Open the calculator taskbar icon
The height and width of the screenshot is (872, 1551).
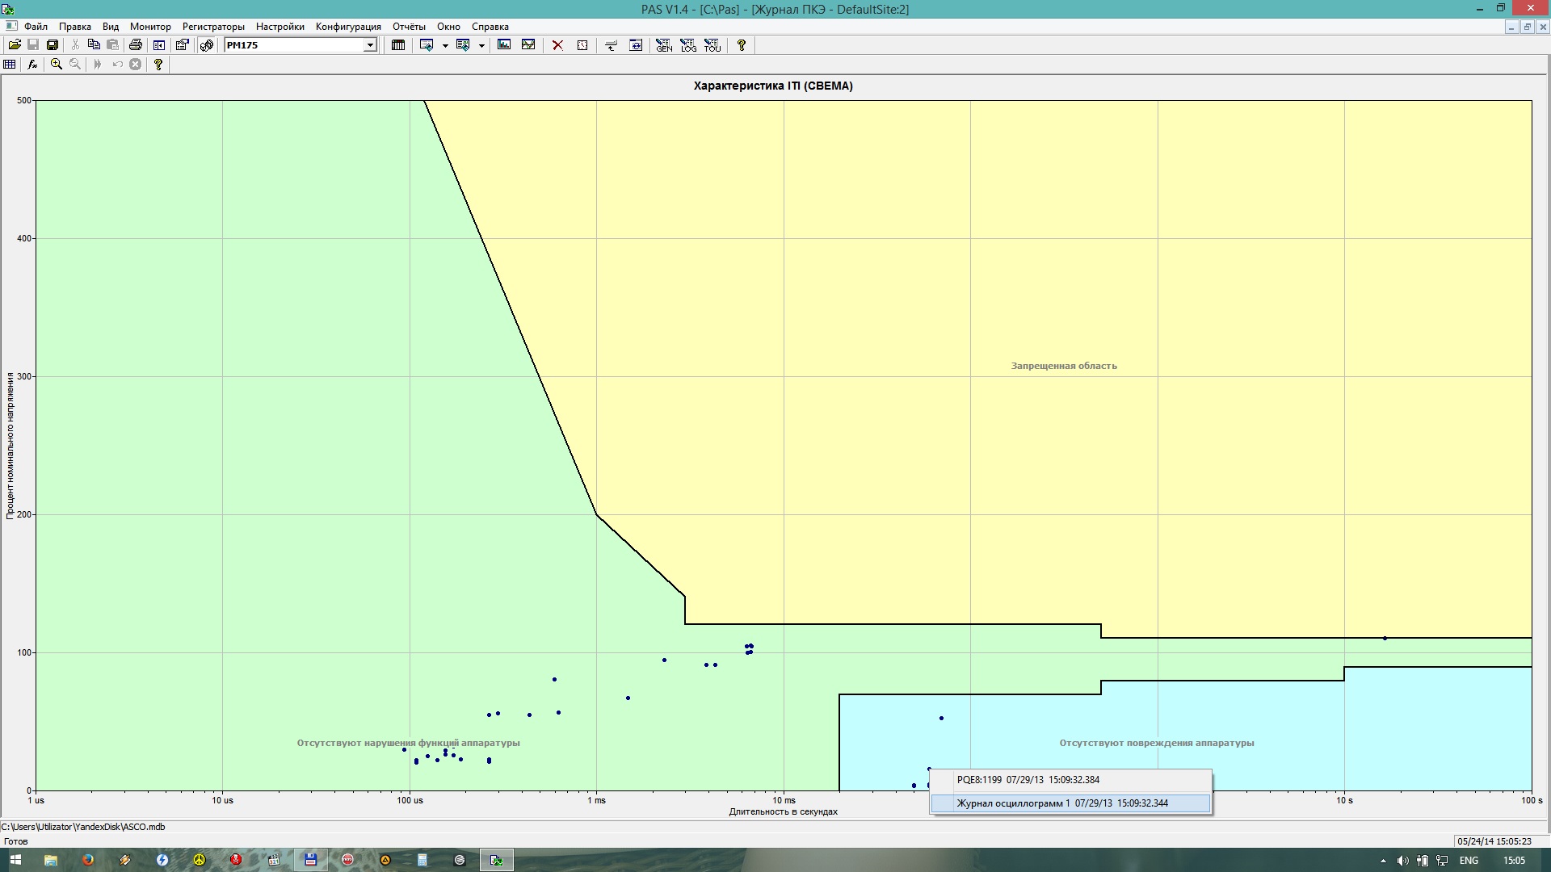tap(422, 860)
